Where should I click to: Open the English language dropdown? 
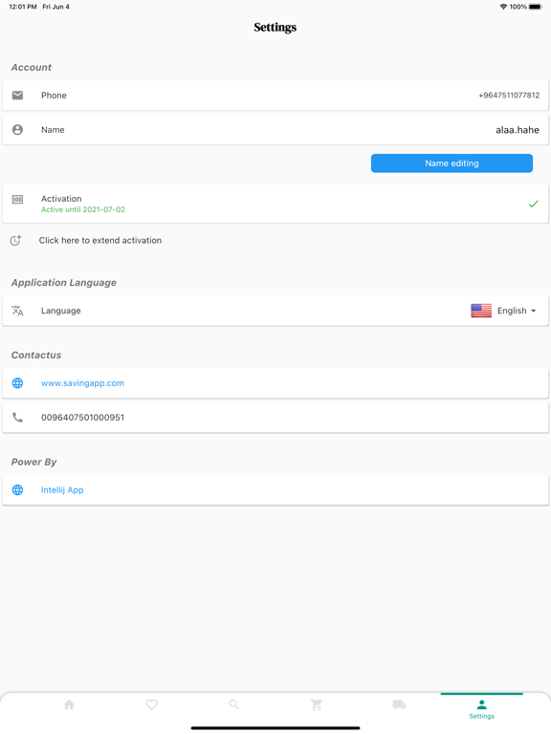(x=504, y=311)
